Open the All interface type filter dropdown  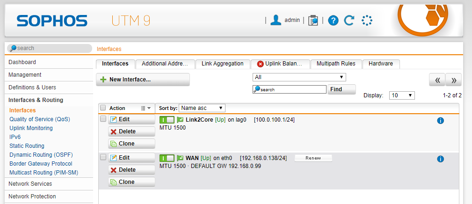[x=299, y=77]
